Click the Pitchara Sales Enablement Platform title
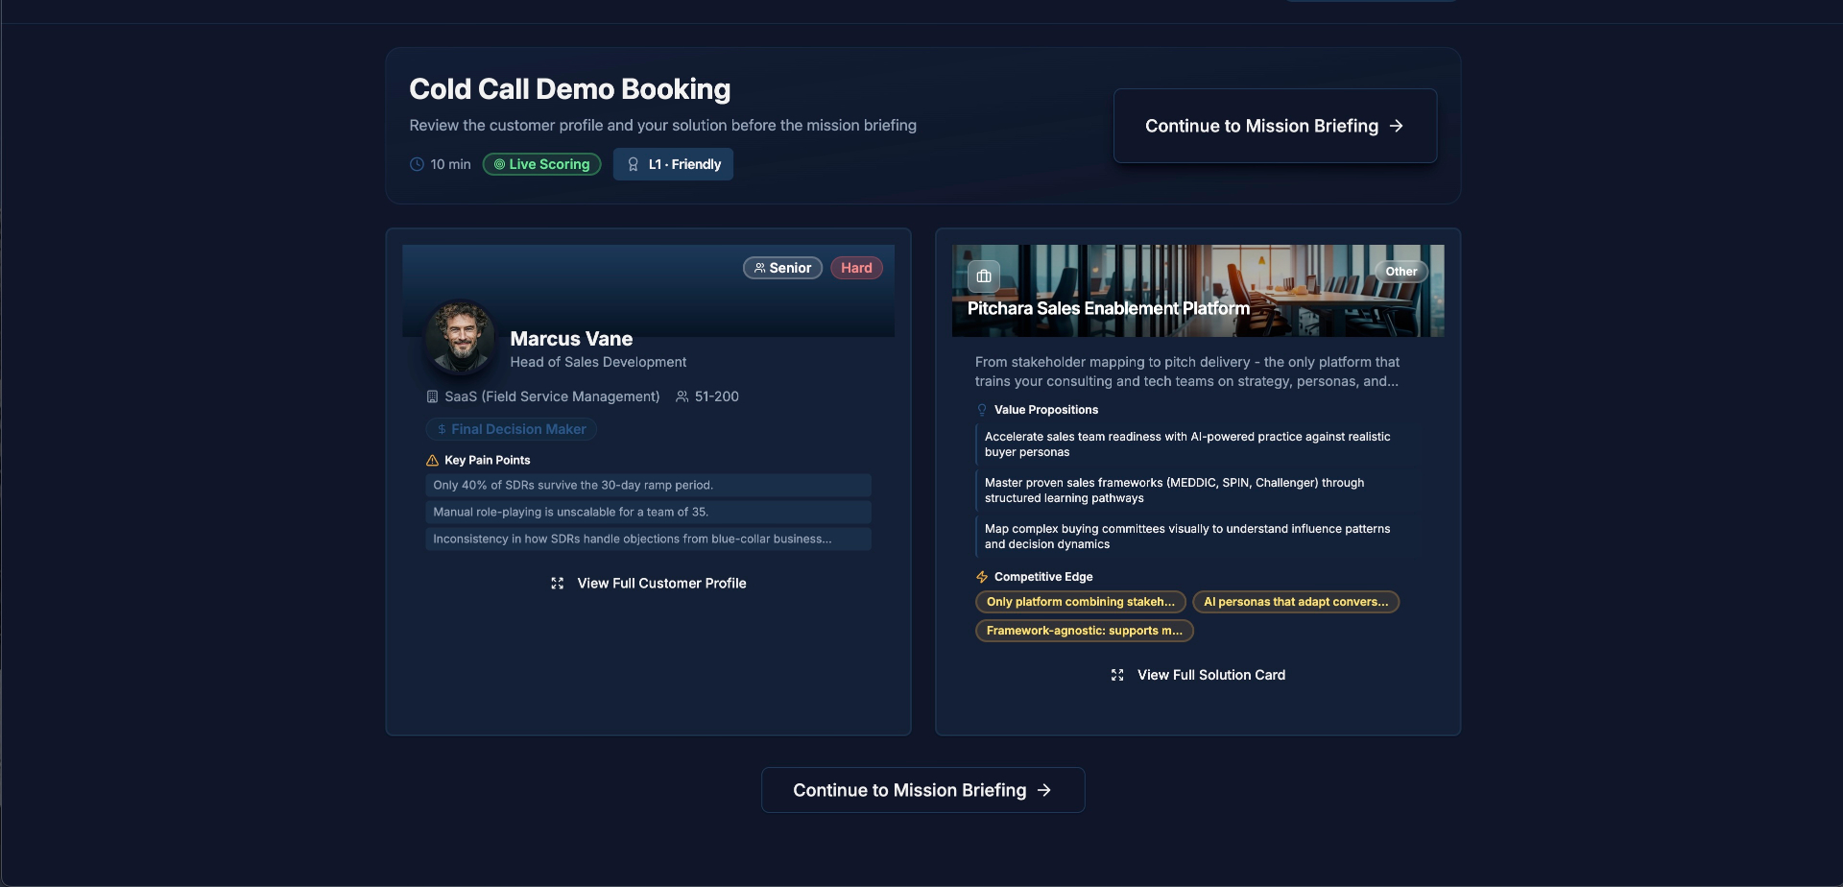The width and height of the screenshot is (1843, 887). 1109,308
